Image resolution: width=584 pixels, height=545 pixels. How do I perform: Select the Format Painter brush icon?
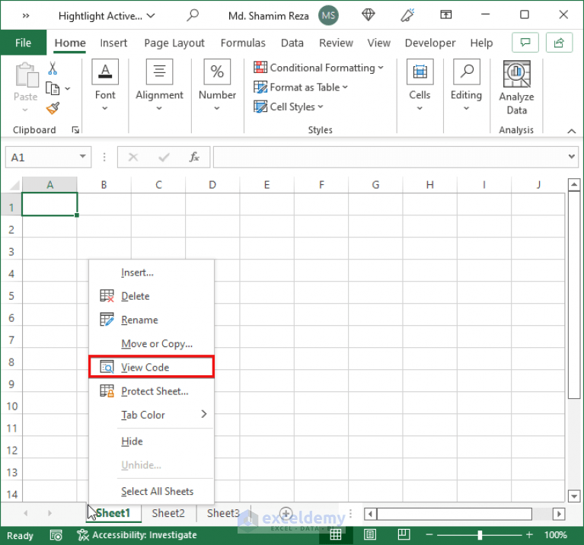[x=53, y=108]
